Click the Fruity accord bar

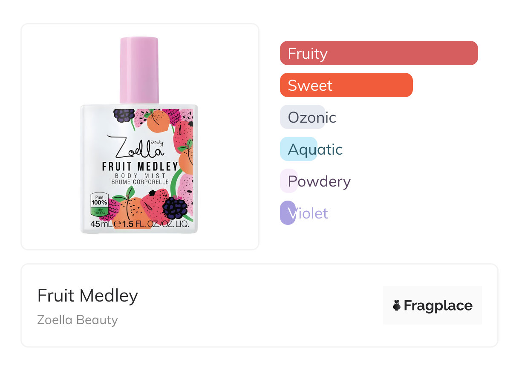(378, 53)
